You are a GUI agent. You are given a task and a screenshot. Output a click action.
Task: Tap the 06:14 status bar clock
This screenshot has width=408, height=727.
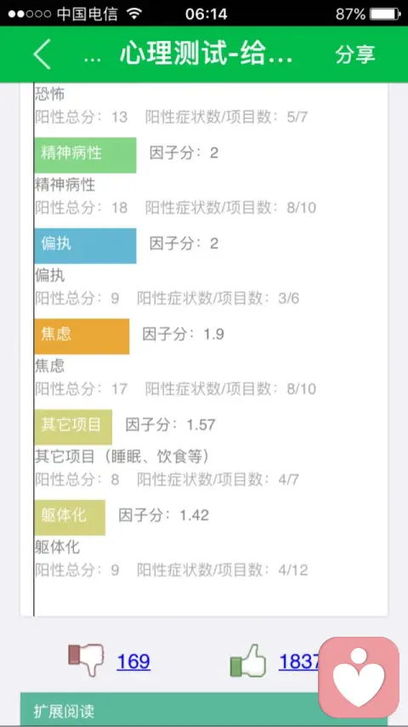pyautogui.click(x=206, y=14)
